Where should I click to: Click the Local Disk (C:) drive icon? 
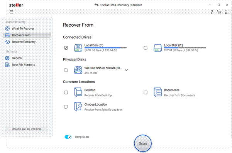point(78,48)
